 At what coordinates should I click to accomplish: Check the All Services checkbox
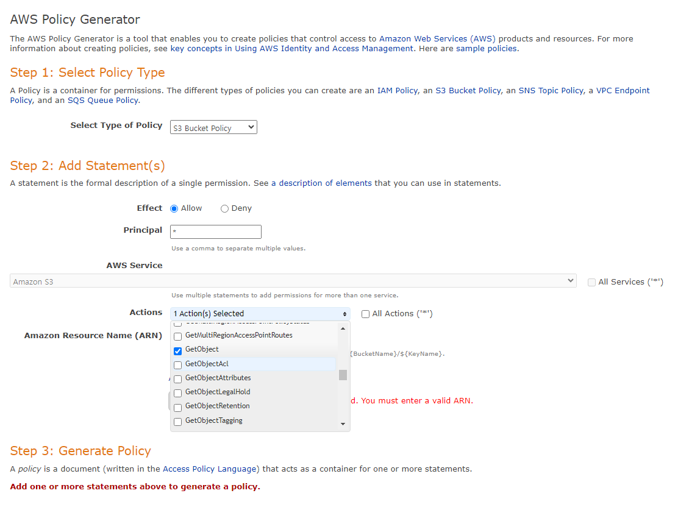(591, 282)
